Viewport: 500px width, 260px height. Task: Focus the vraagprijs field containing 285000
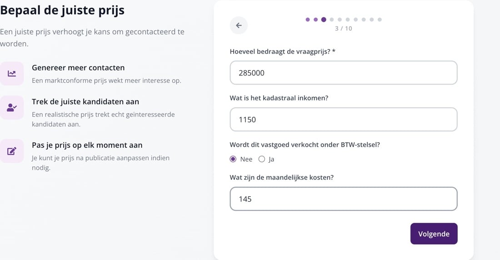click(344, 73)
